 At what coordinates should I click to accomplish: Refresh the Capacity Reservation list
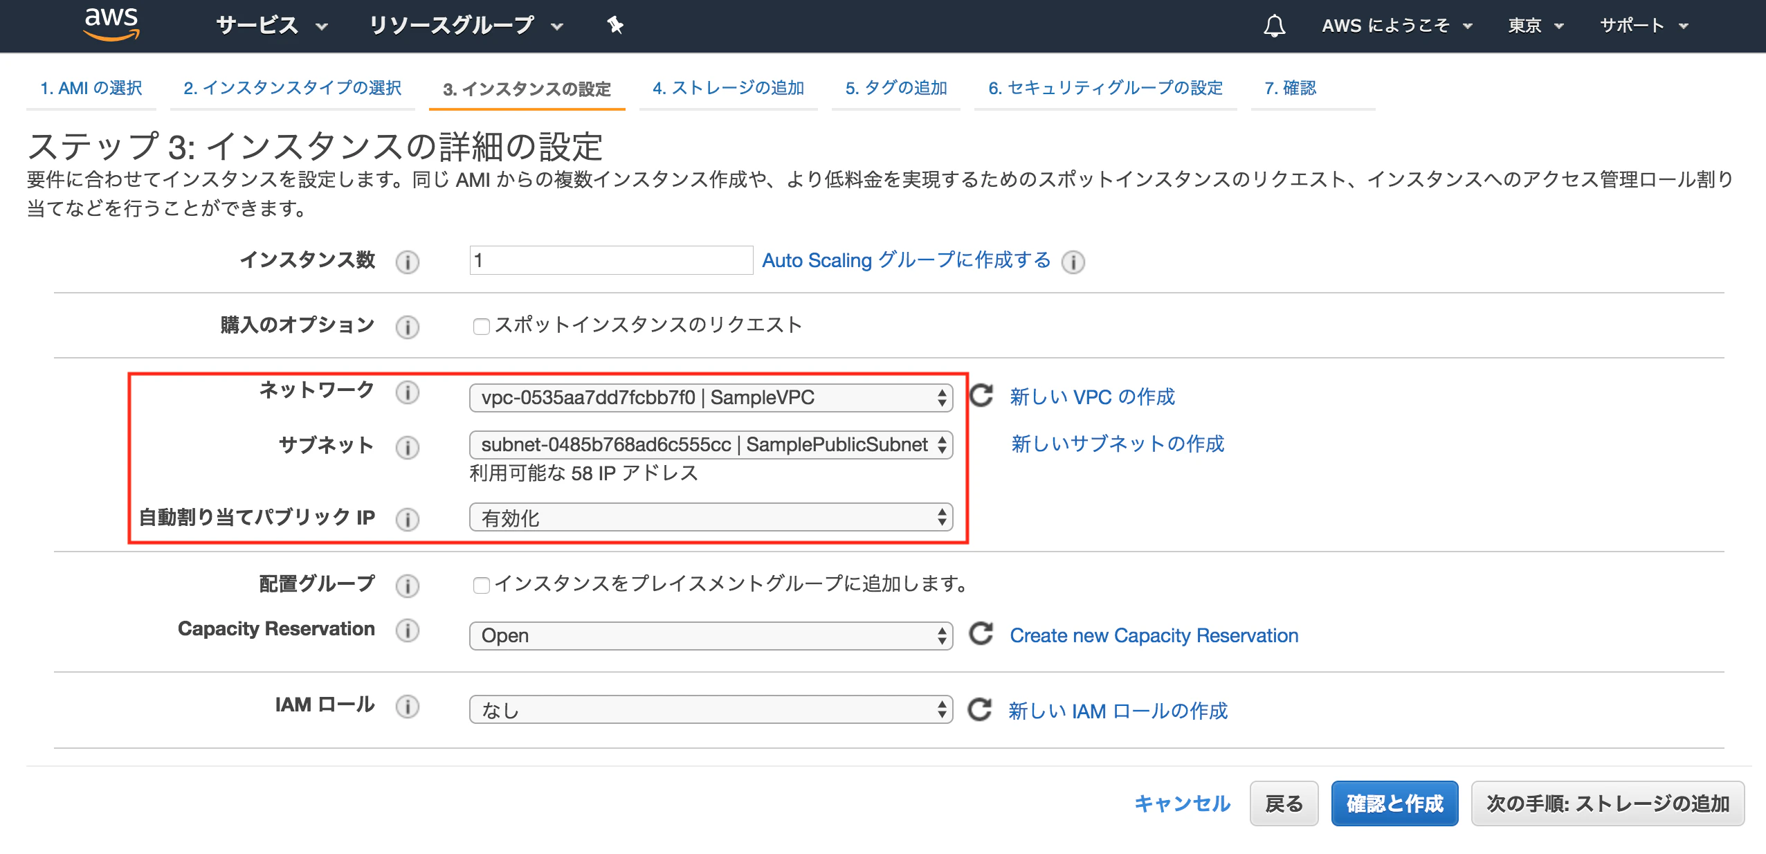(x=981, y=634)
